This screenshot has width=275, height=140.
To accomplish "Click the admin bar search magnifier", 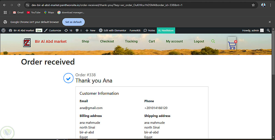I will tap(268, 30).
